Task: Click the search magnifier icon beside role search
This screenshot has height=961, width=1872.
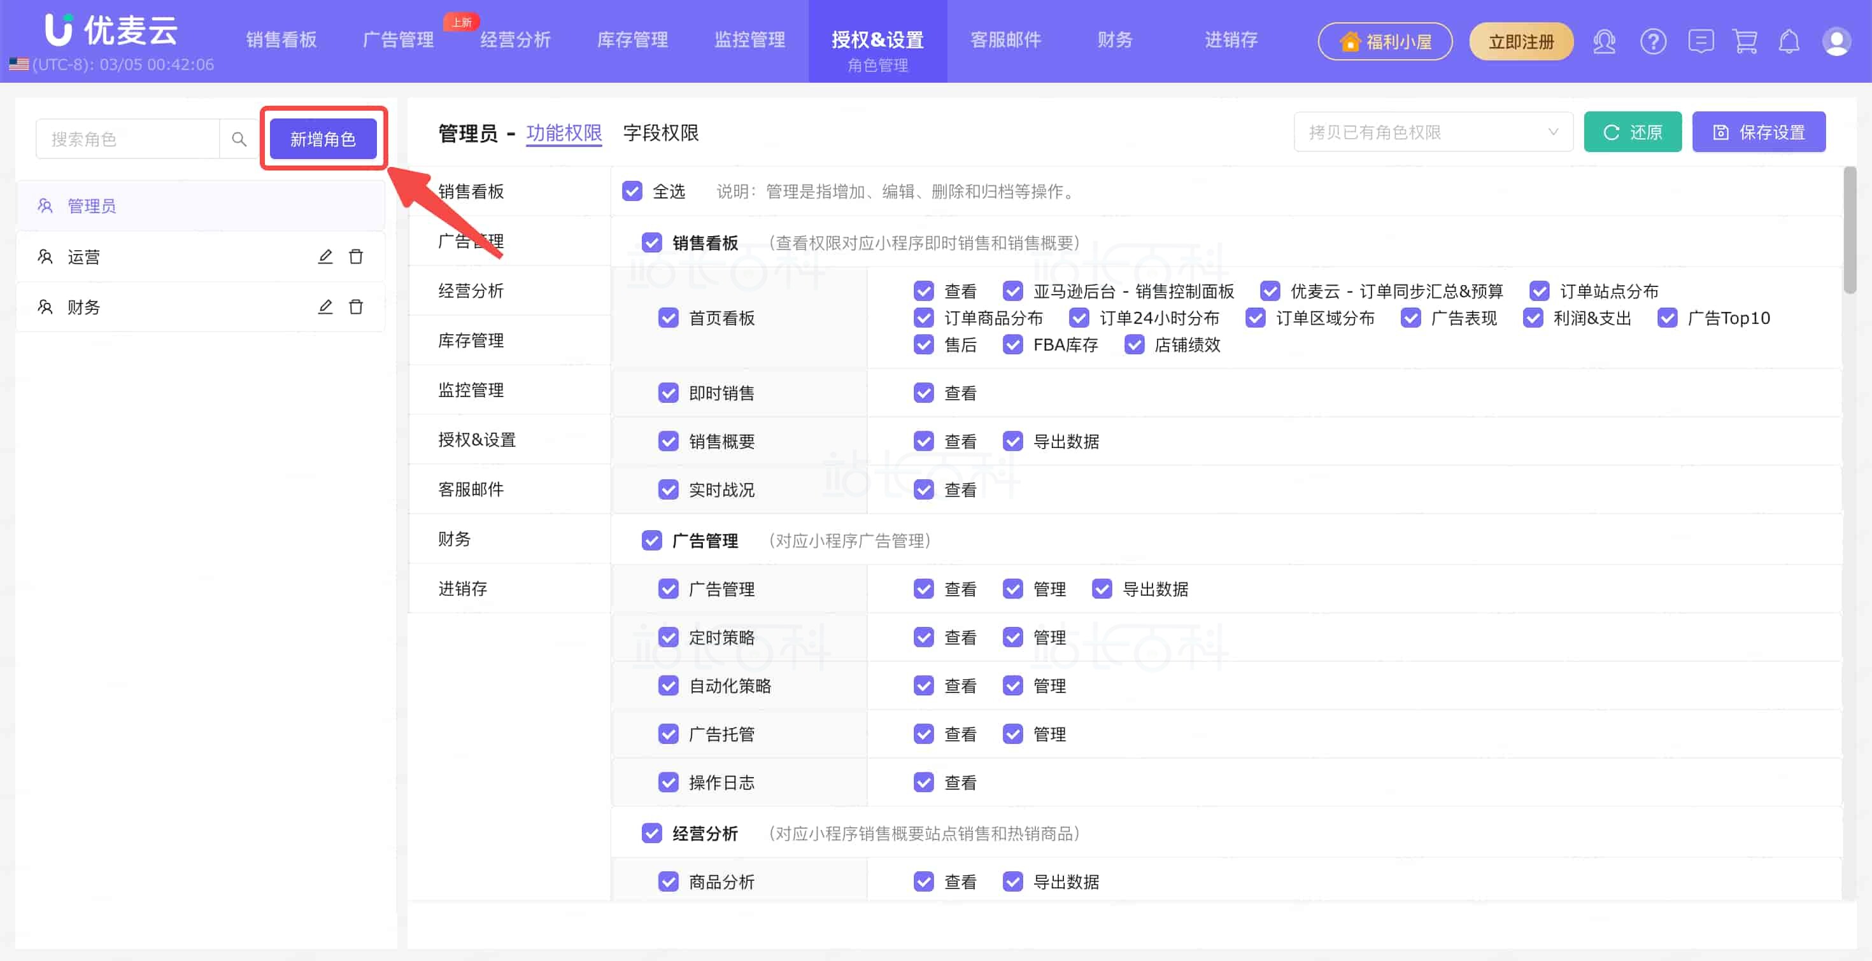Action: (x=238, y=138)
